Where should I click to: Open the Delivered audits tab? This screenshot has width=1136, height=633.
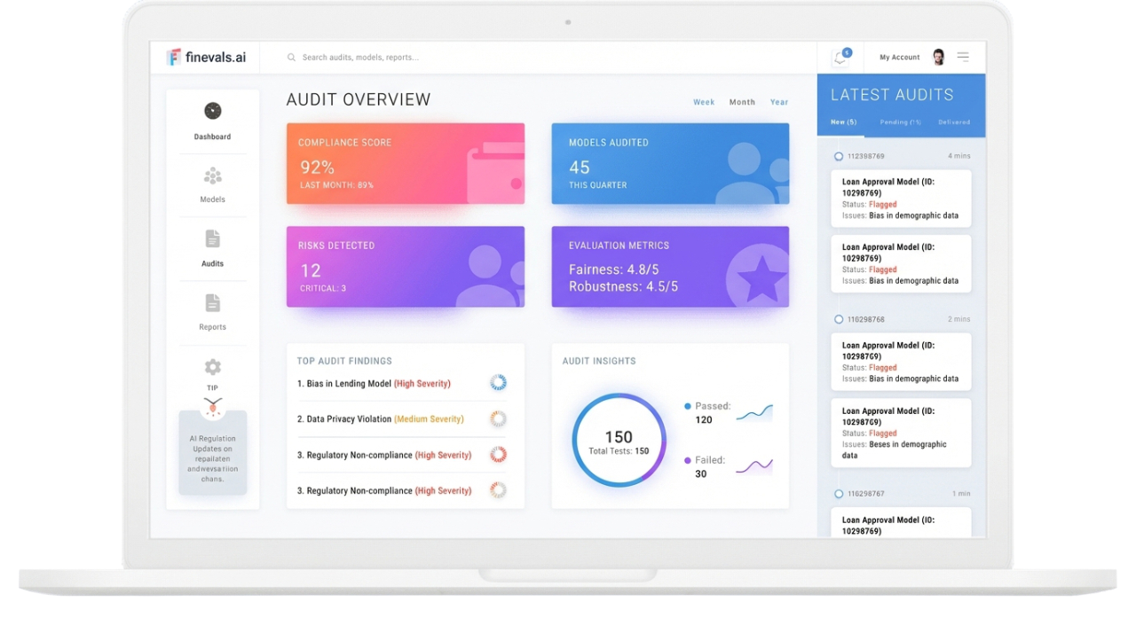[954, 122]
